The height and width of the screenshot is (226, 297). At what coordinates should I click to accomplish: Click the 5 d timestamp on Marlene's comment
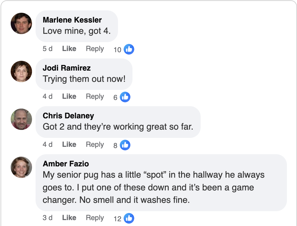tap(47, 49)
